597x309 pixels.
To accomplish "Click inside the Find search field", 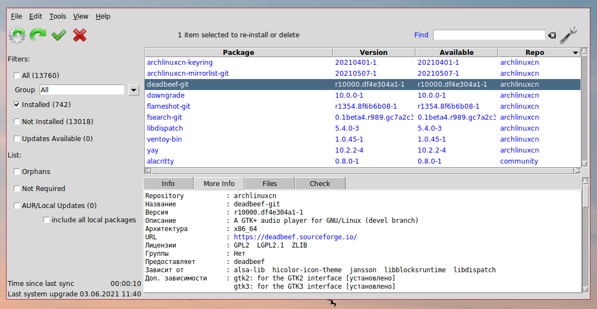I will 489,35.
